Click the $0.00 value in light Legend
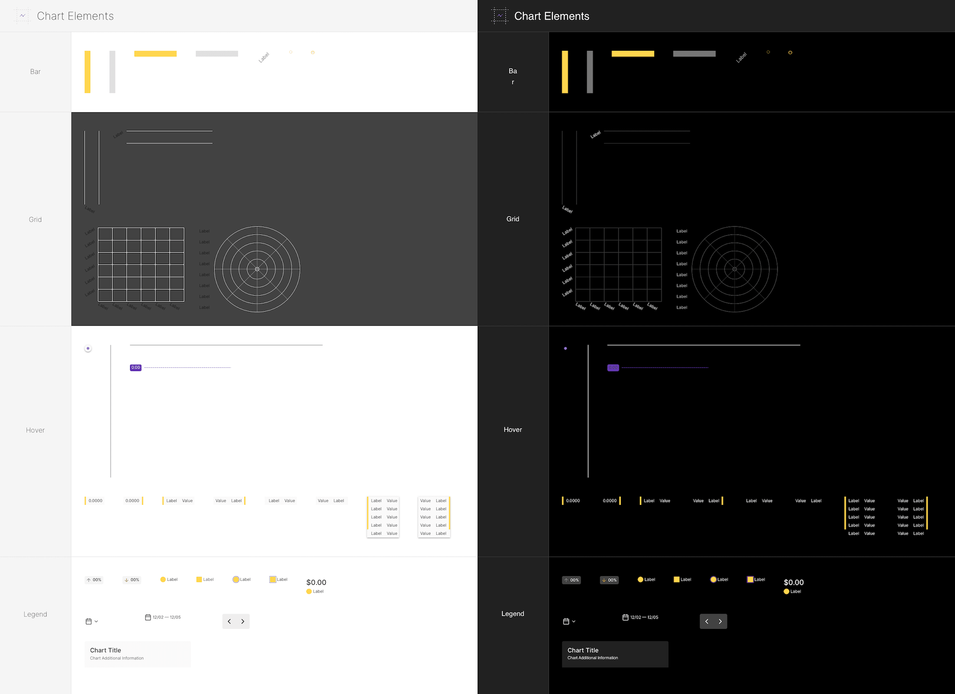 pyautogui.click(x=316, y=583)
